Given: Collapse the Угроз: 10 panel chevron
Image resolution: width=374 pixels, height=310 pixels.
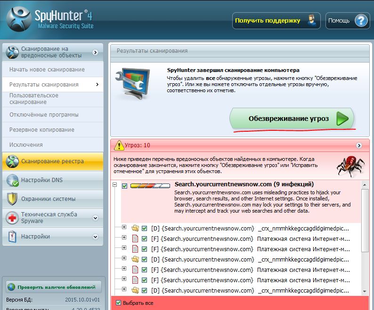Looking at the screenshot, I should click(x=359, y=145).
